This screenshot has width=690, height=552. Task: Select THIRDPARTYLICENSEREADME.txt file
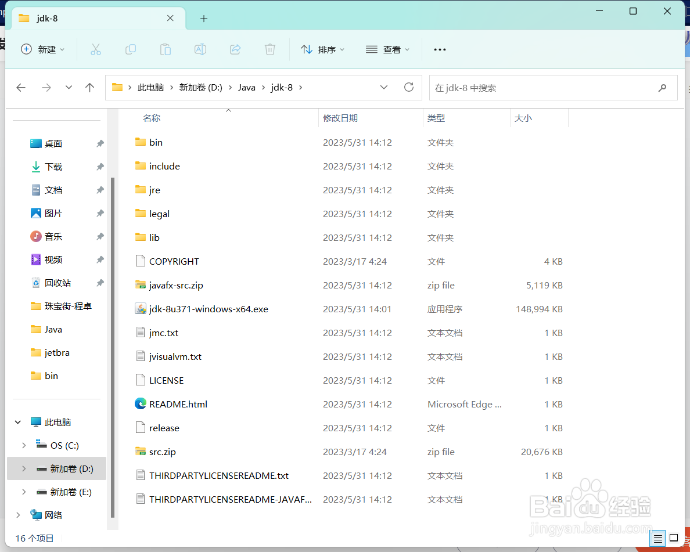(219, 475)
